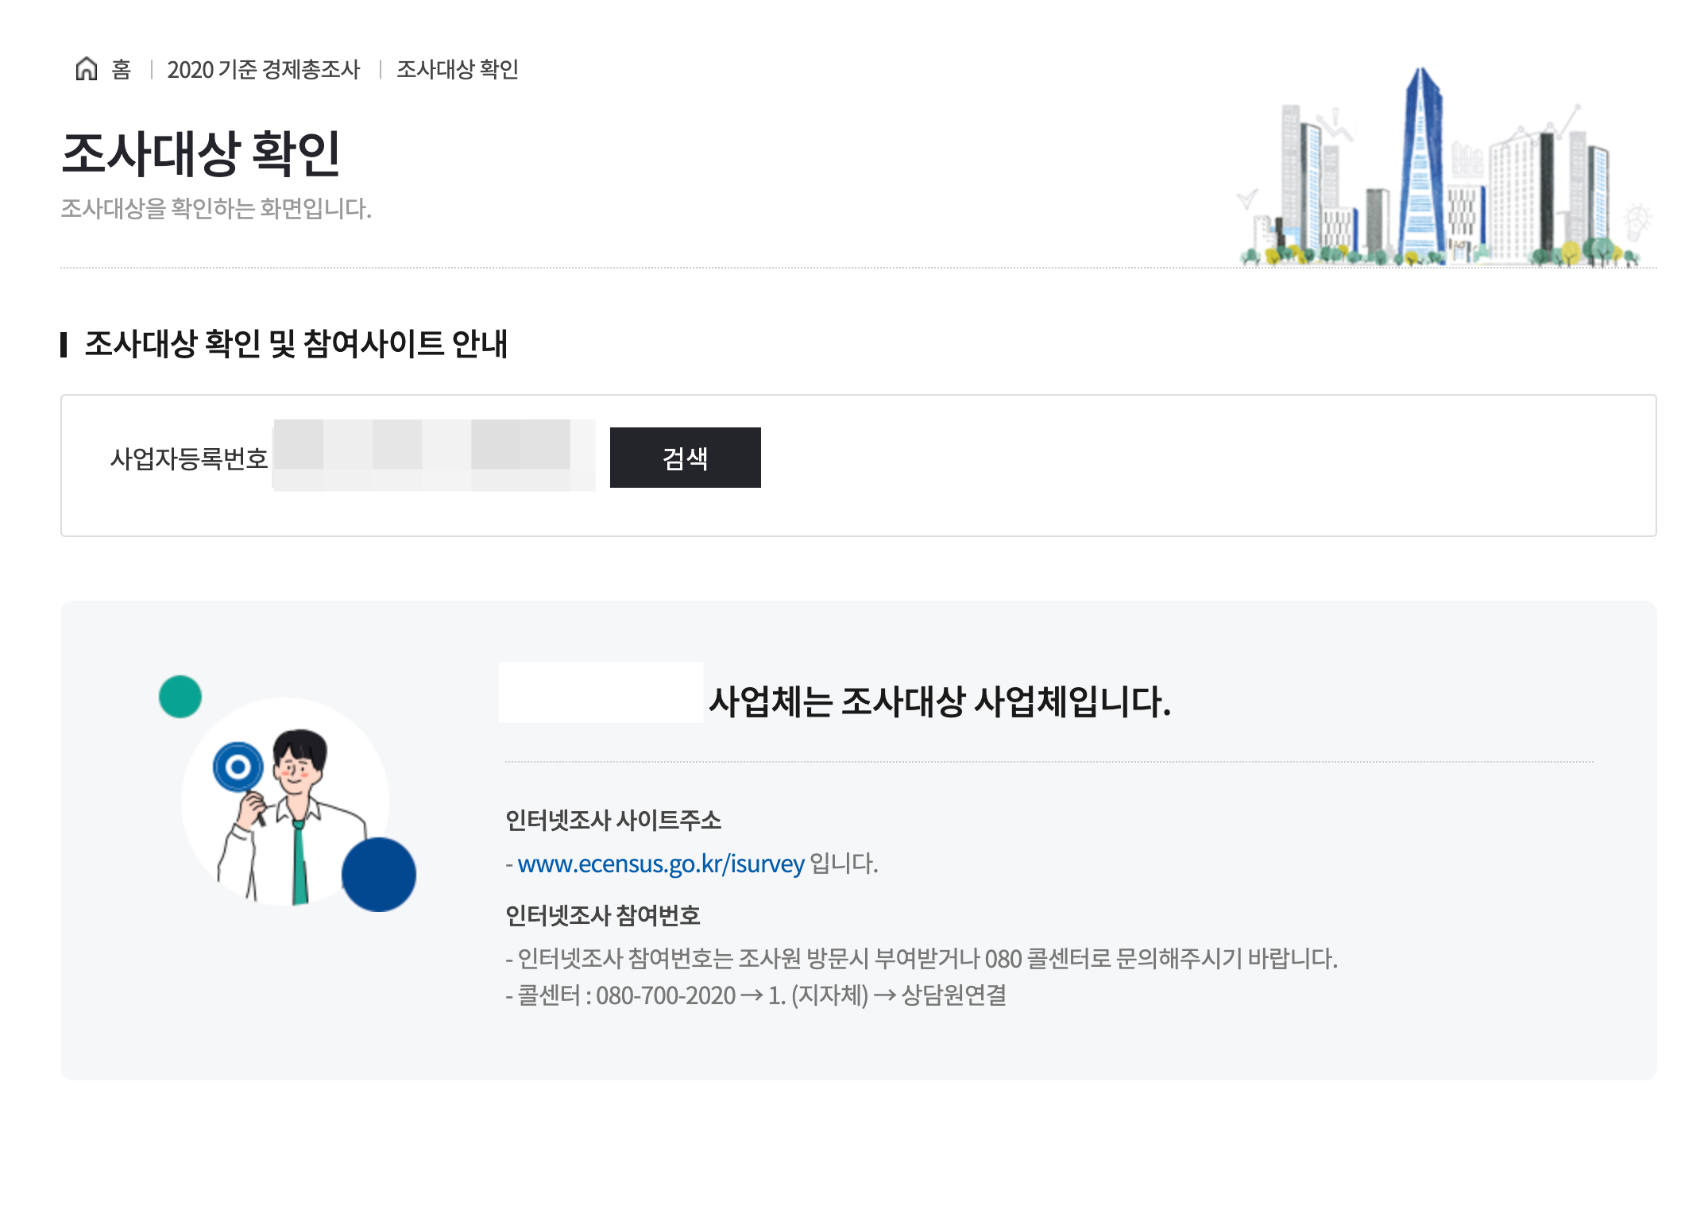Click the 사업자등록번호 label text

pos(188,458)
